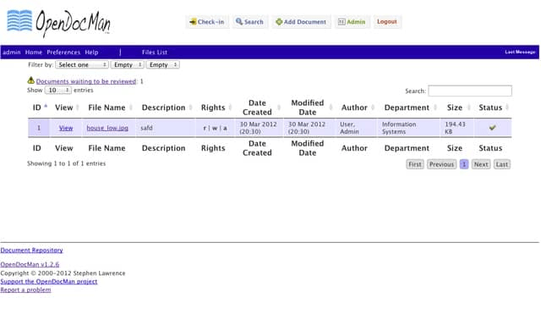The width and height of the screenshot is (541, 320).
Task: Open the second Empty filter dropdown
Action: (x=162, y=64)
